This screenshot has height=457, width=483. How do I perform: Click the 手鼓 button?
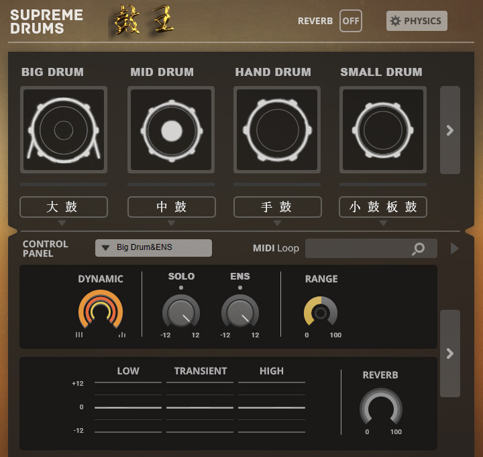click(278, 207)
